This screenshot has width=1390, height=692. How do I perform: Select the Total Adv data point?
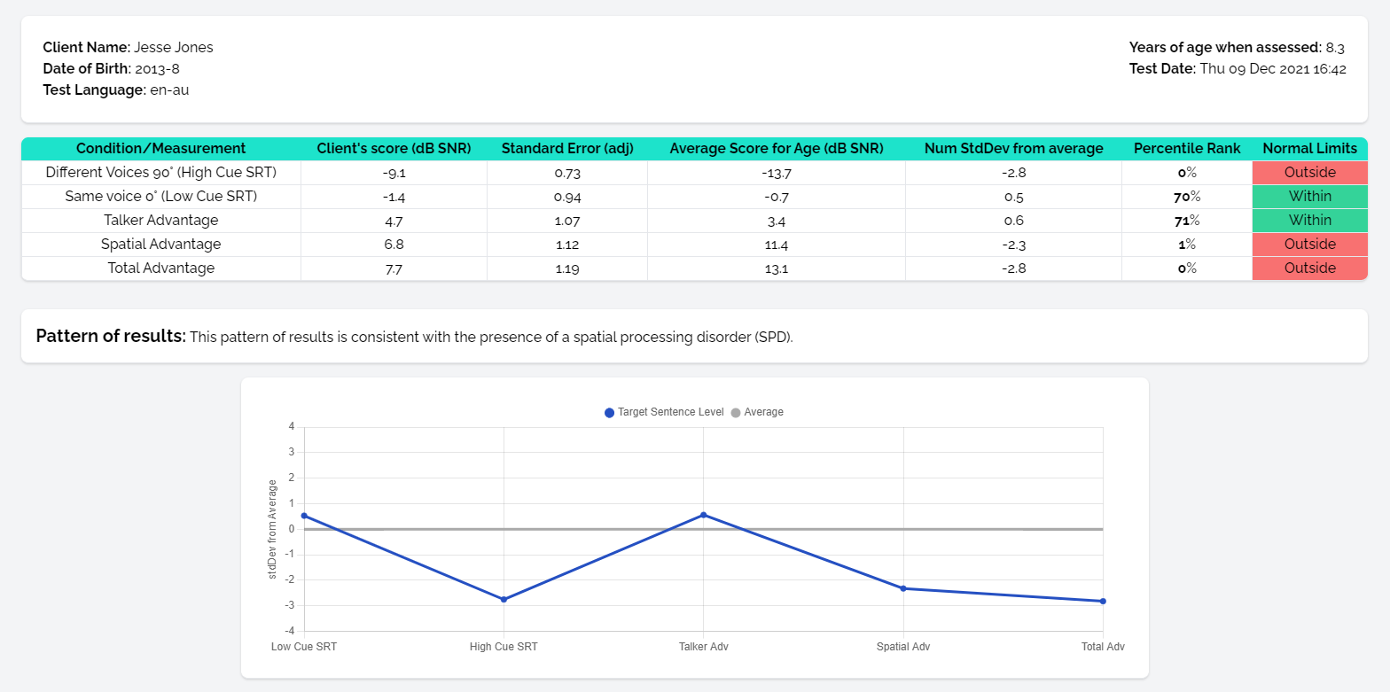point(1103,602)
